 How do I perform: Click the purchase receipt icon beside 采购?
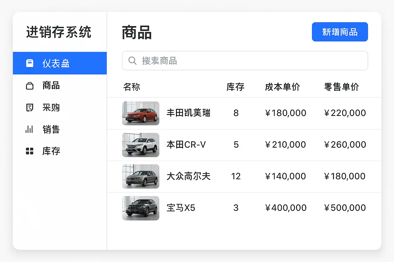[x=30, y=107]
